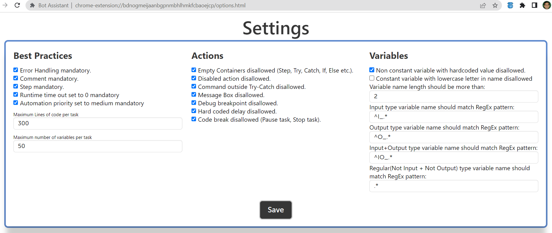Click the Output type RegEx pattern field
The width and height of the screenshot is (552, 233).
(454, 137)
